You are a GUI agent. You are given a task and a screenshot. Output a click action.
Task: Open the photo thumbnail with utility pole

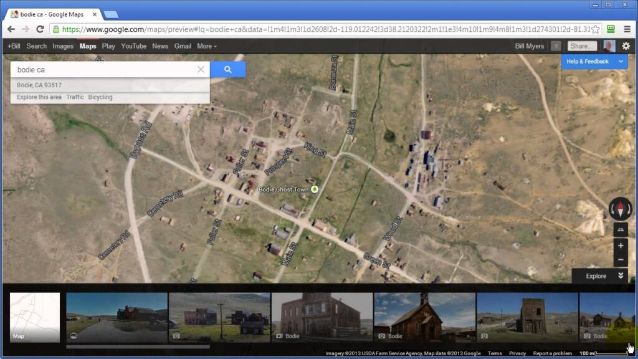pos(219,317)
